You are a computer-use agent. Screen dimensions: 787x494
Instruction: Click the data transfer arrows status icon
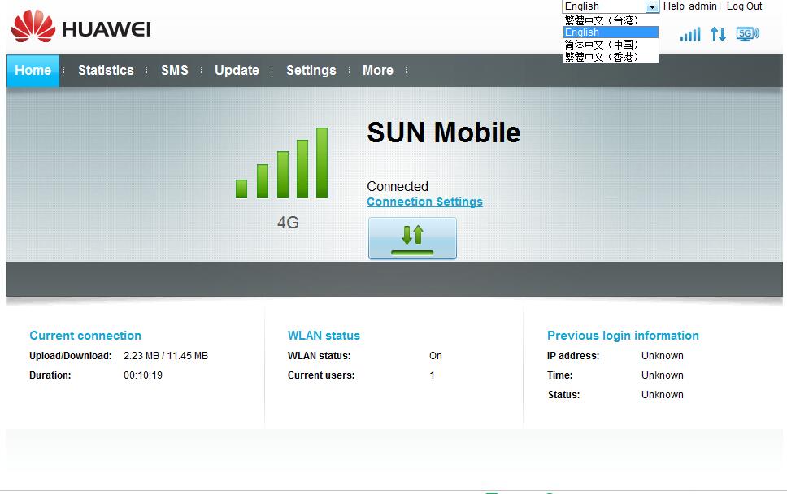(x=718, y=34)
